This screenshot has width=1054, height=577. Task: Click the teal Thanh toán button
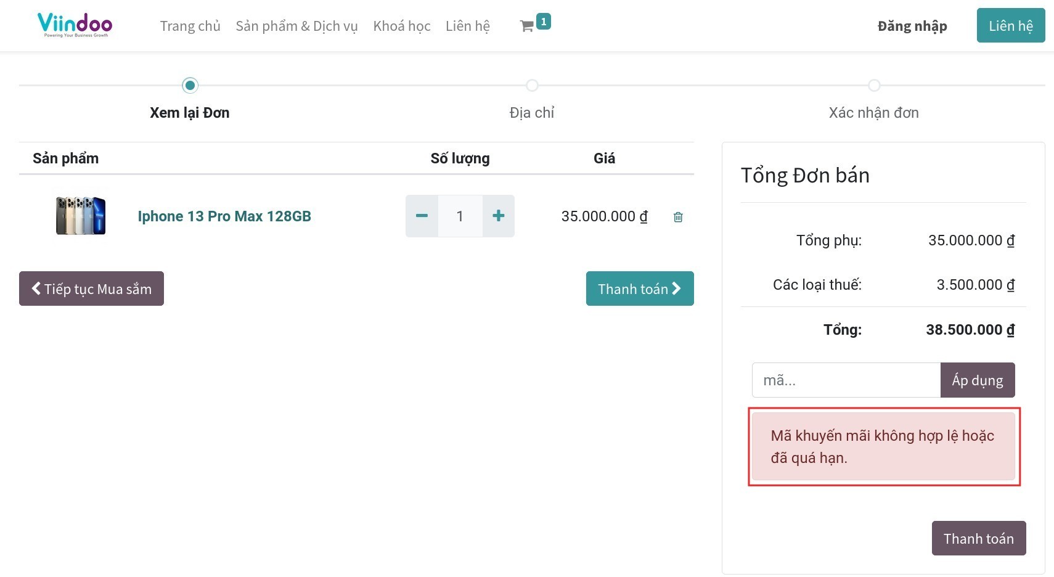(x=639, y=288)
